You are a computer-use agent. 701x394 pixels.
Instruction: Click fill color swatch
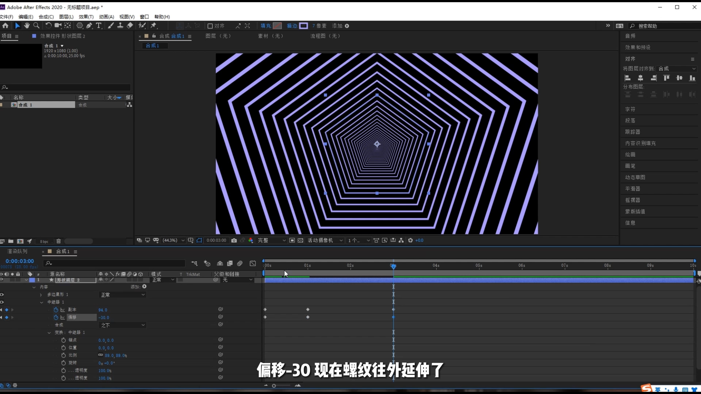point(277,26)
